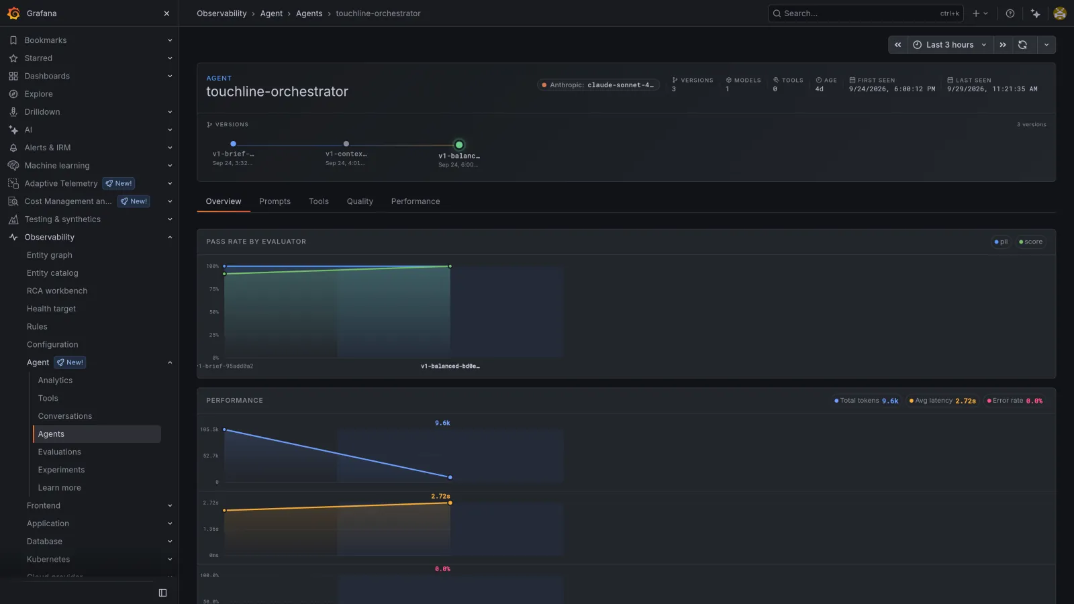Open the AI assistant sparkle icon
1074x604 pixels.
1035,13
